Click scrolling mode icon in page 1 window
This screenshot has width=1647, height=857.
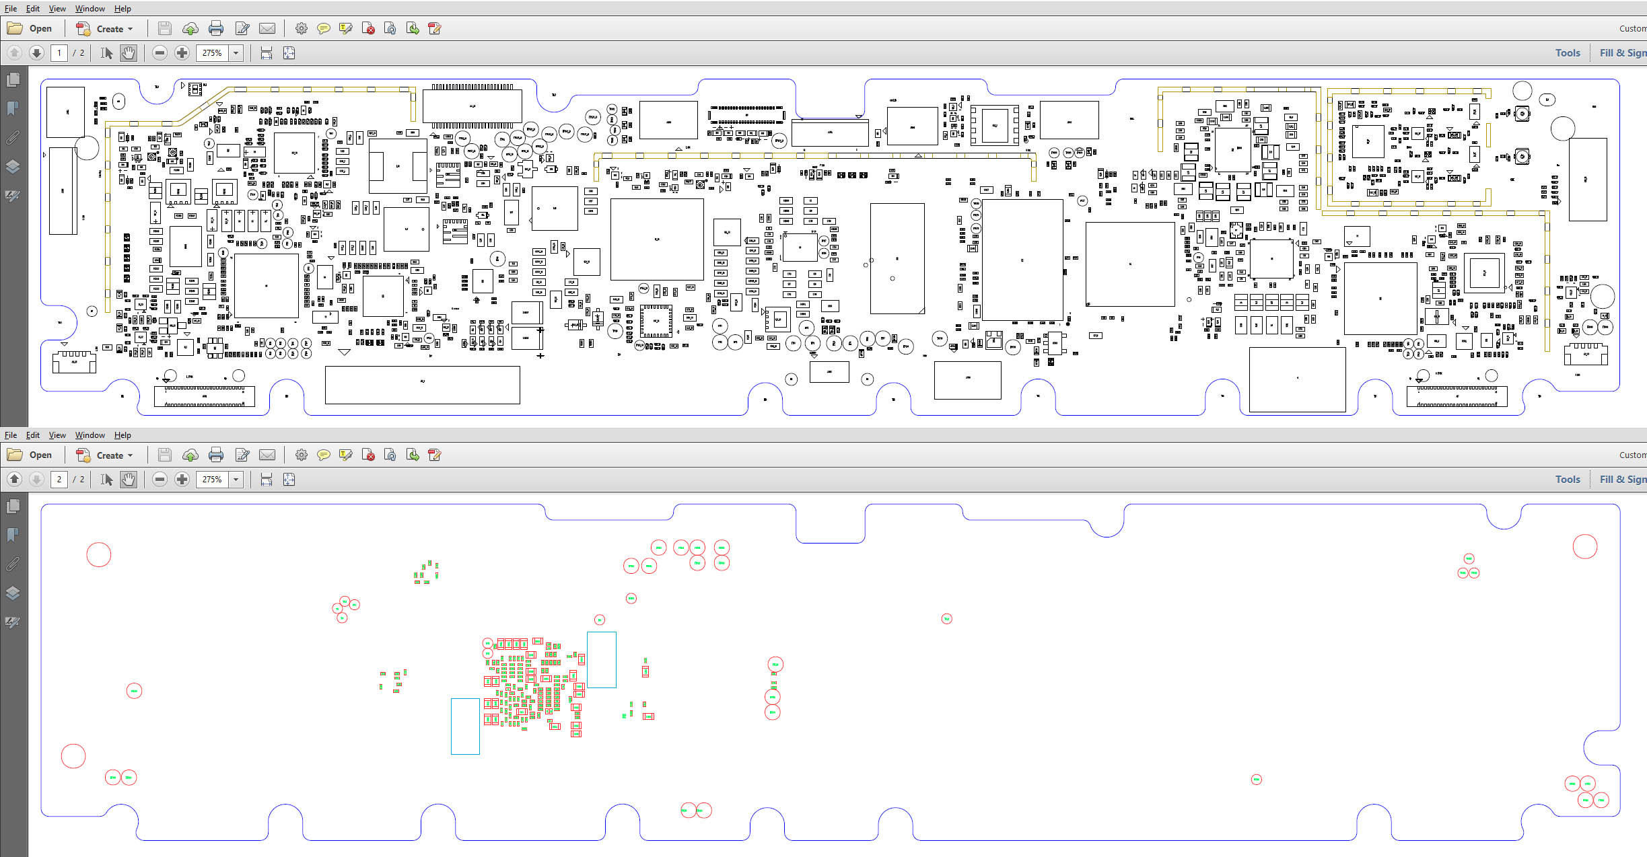[x=267, y=53]
